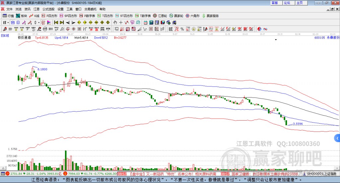Click the save floppy disk icon
The image size is (340, 183).
(x=163, y=23)
